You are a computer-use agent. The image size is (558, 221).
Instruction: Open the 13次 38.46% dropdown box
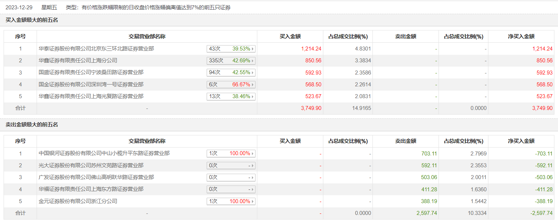pos(231,96)
